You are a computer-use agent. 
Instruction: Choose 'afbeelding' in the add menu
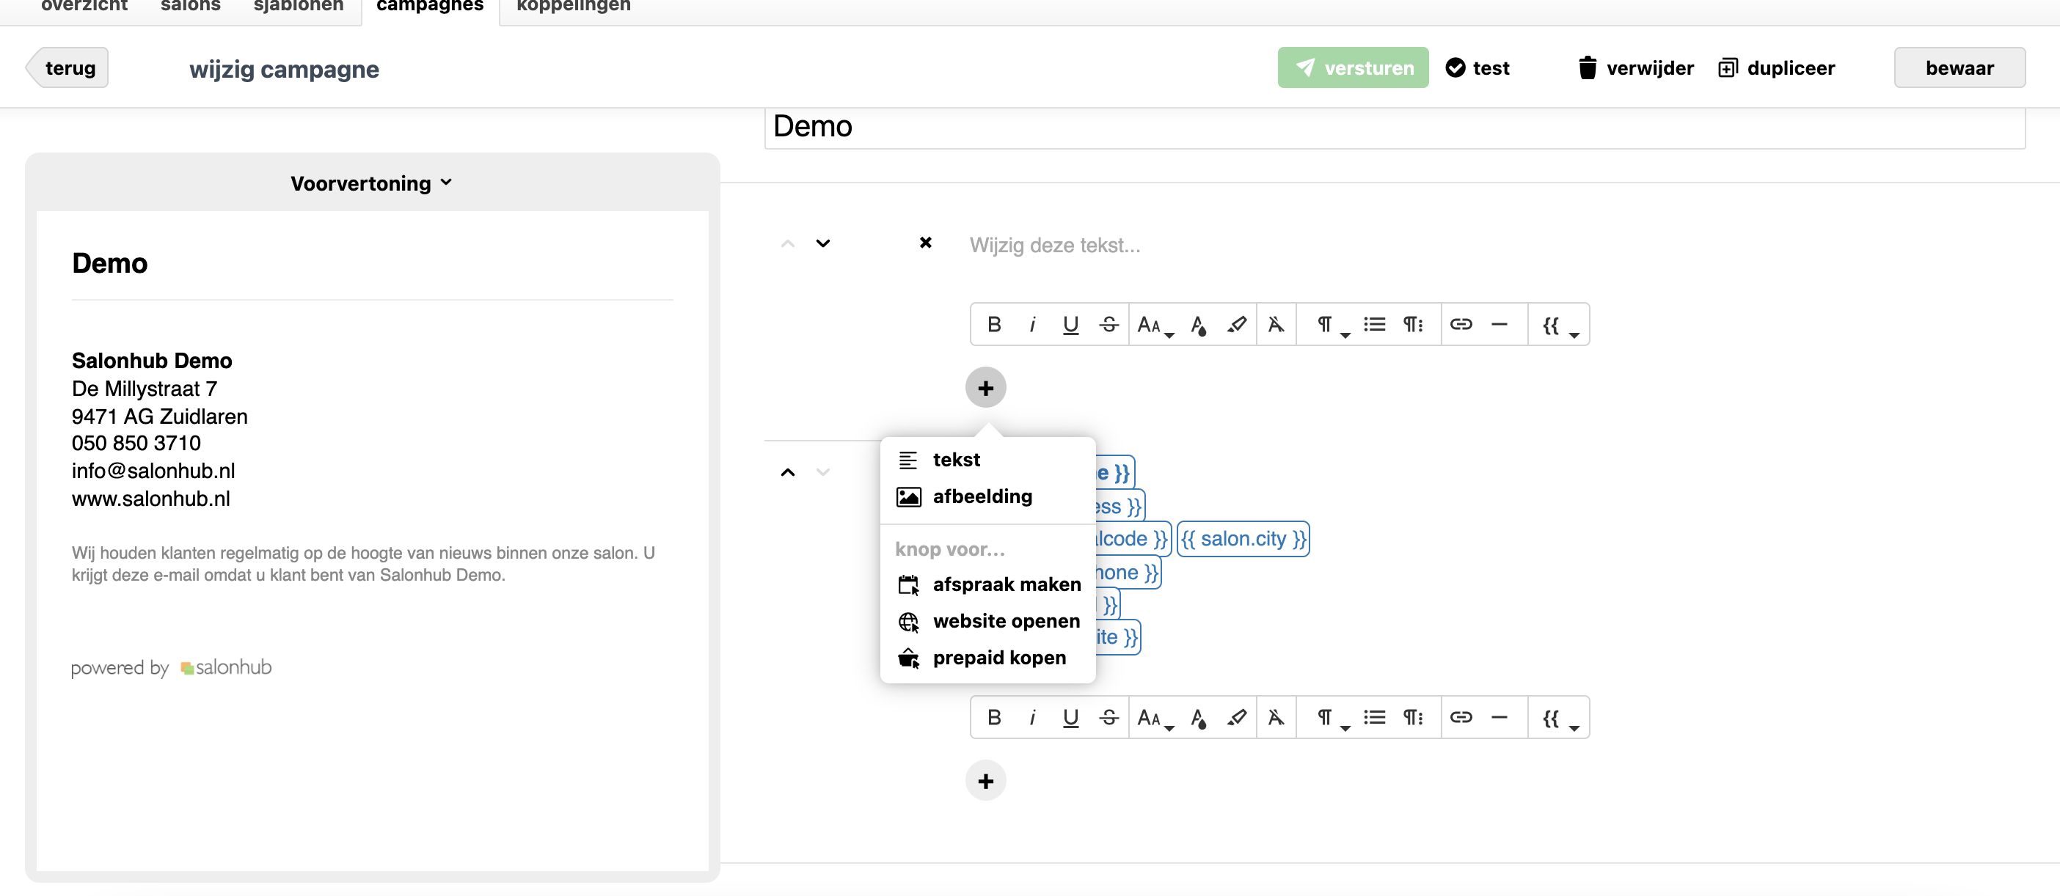(982, 496)
